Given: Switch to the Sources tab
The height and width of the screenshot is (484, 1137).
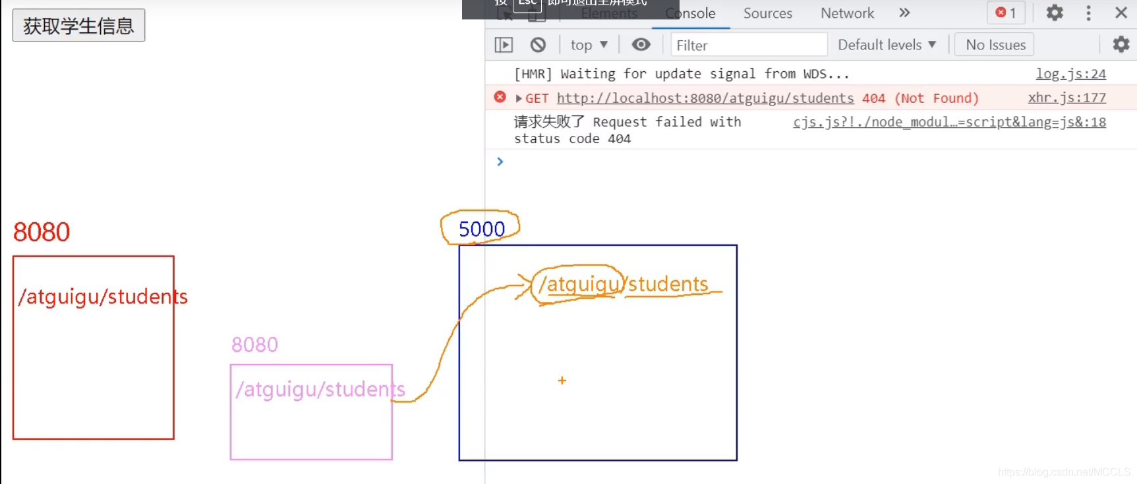Looking at the screenshot, I should 767,13.
